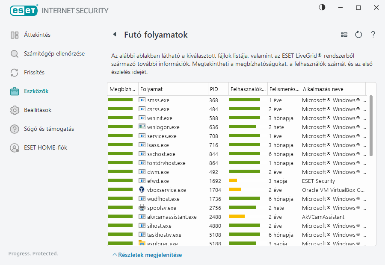Screen dimensions: 385x265
Task: Click the process list vertical scrollbar
Action: 371,125
